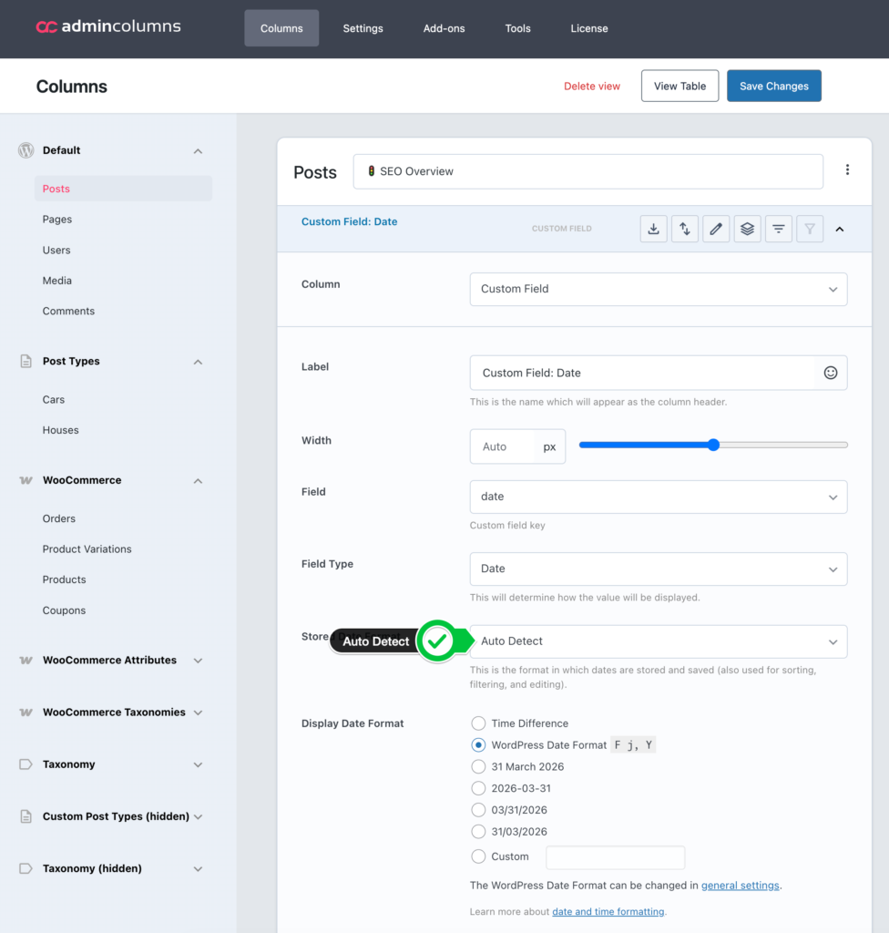This screenshot has width=889, height=933.
Task: Click the funnel filter icon
Action: pos(810,230)
